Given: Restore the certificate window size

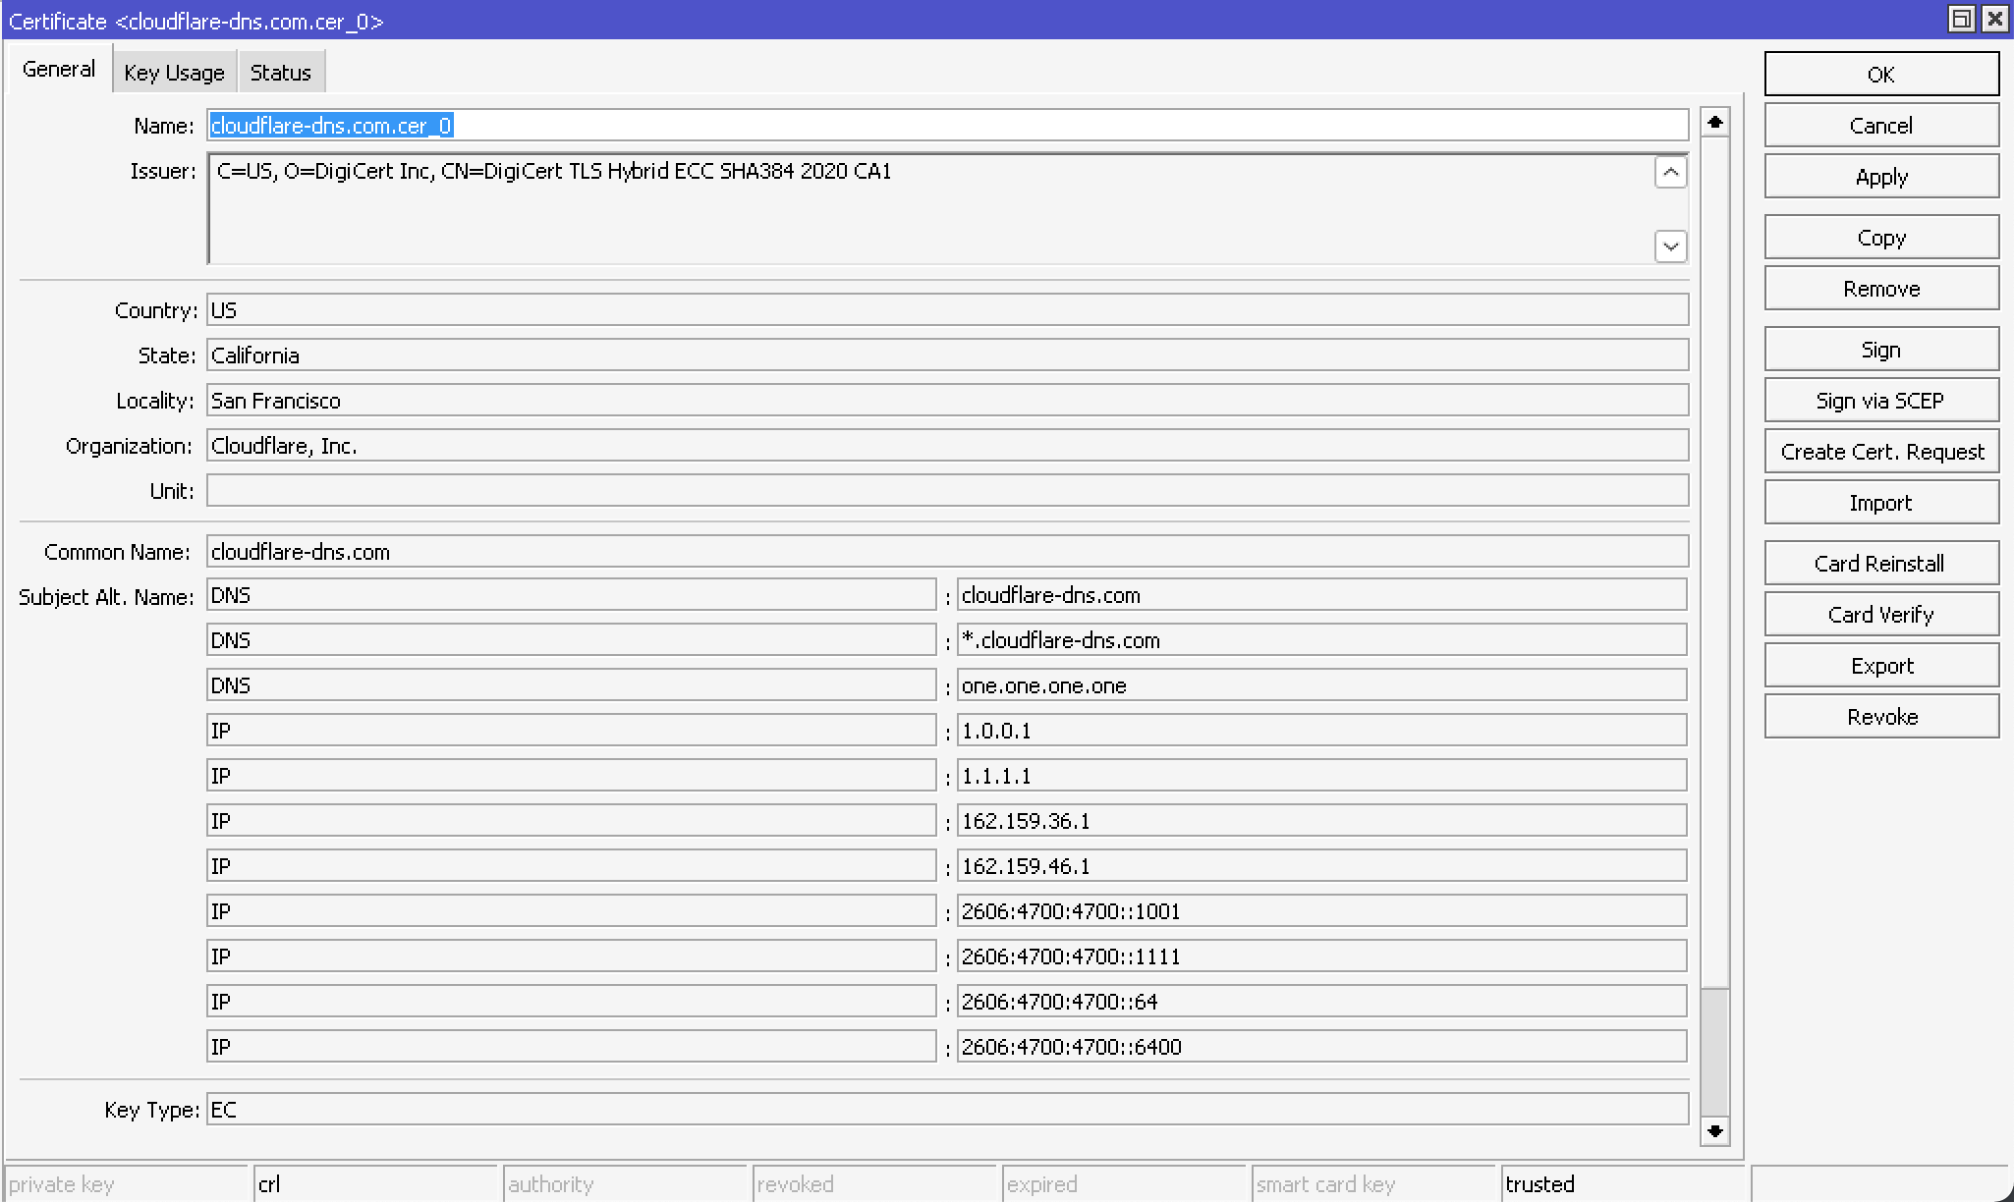Looking at the screenshot, I should [1961, 19].
